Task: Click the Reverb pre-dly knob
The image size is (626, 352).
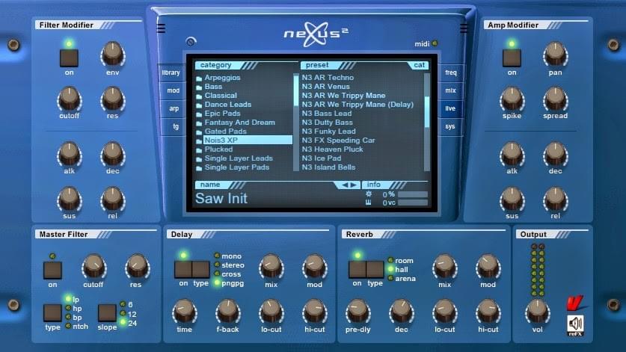Action: coord(358,312)
